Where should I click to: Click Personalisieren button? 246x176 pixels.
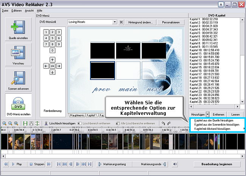(171, 22)
